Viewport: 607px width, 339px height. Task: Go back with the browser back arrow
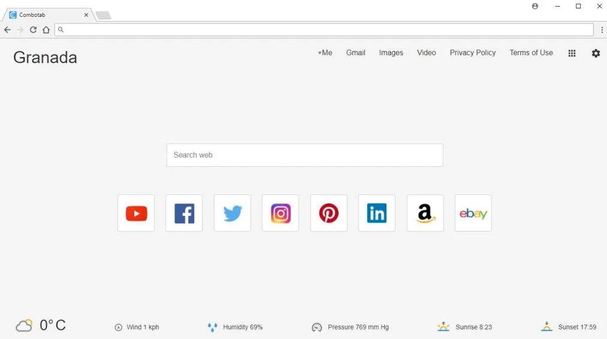pos(7,30)
